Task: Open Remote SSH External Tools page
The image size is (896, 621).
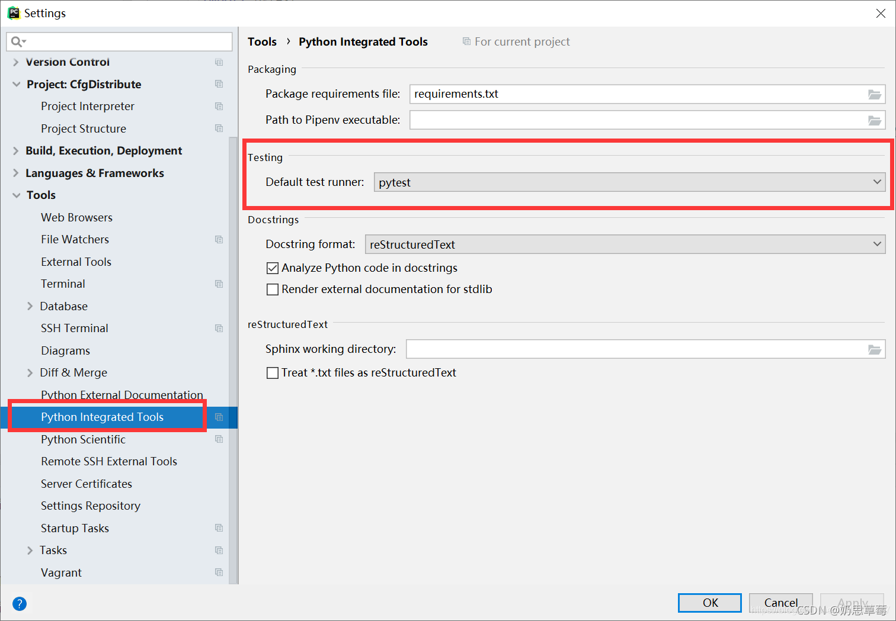Action: (x=109, y=462)
